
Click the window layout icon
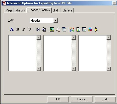[84, 29]
